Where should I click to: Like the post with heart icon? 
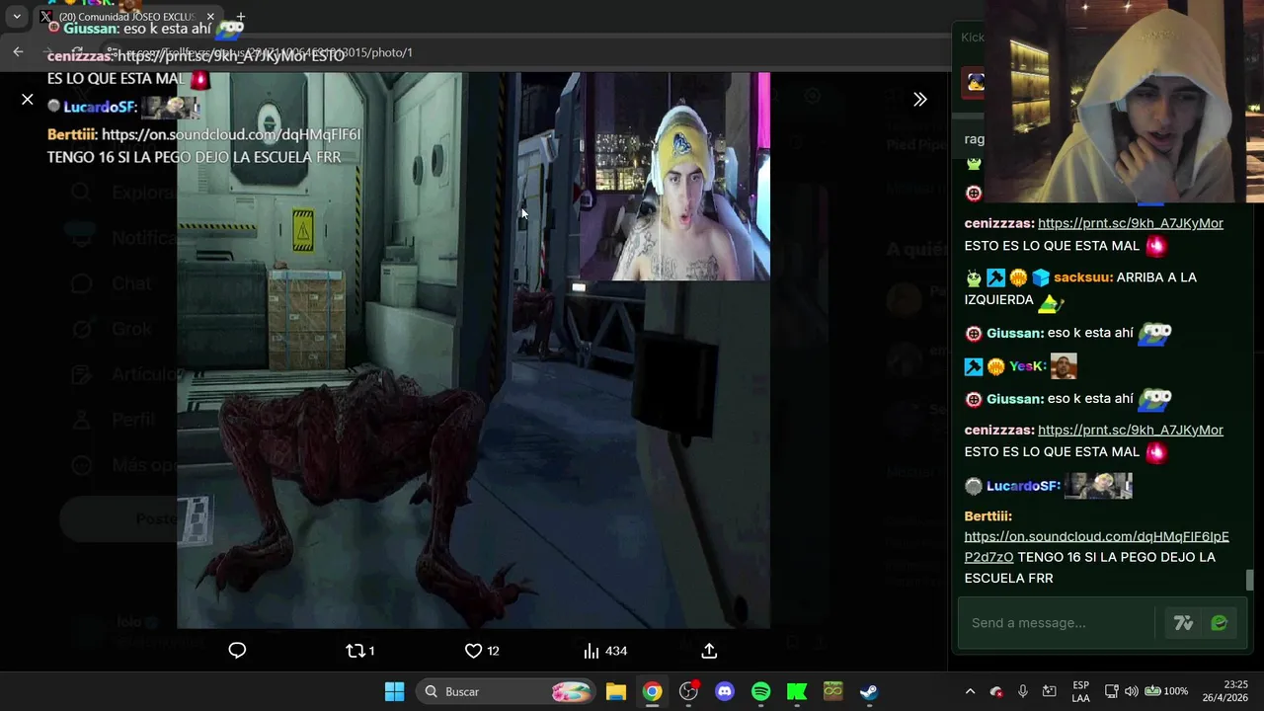point(482,651)
